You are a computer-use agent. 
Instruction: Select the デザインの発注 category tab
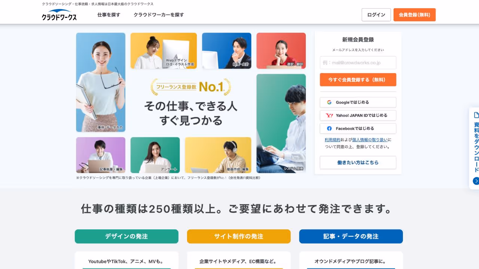(x=126, y=236)
